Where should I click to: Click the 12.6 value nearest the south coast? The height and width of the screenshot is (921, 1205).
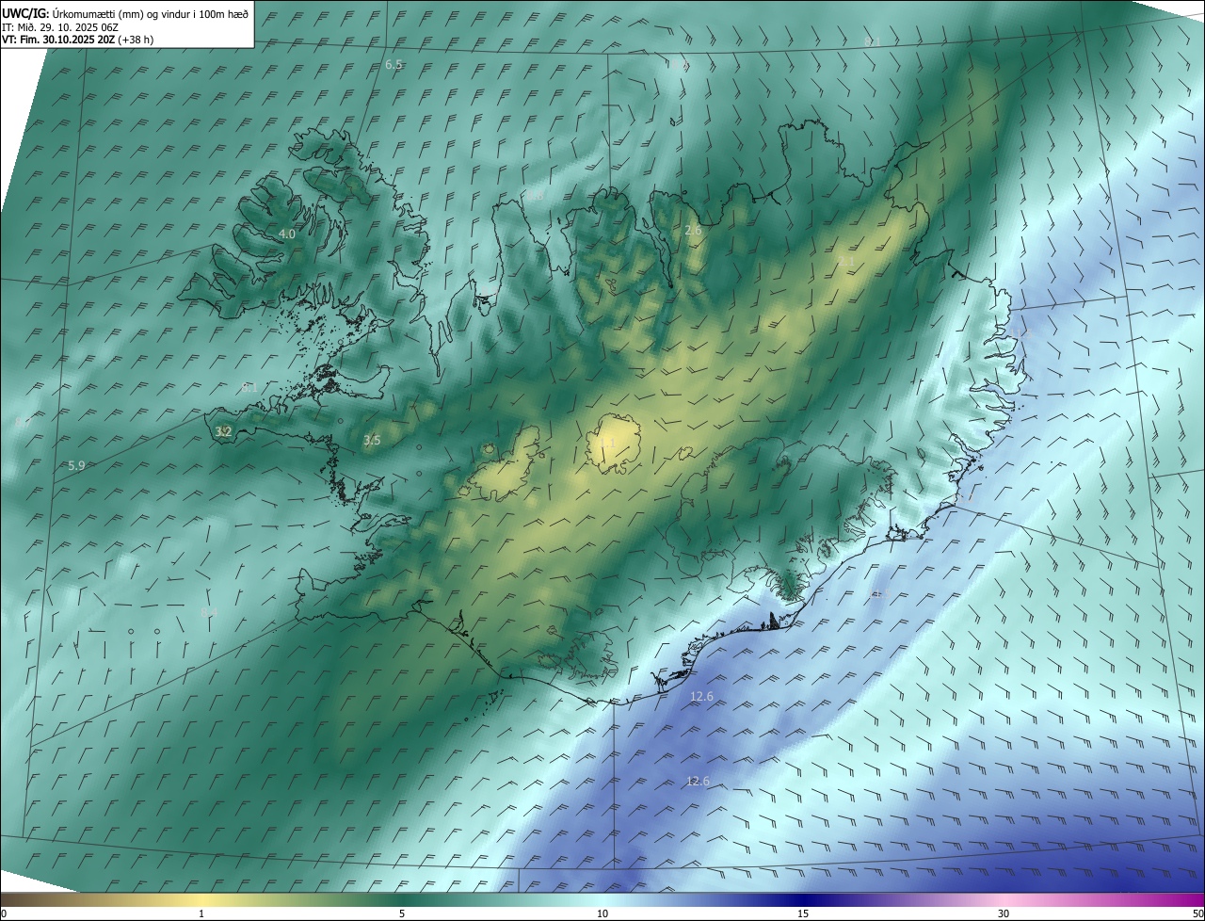[x=701, y=697]
